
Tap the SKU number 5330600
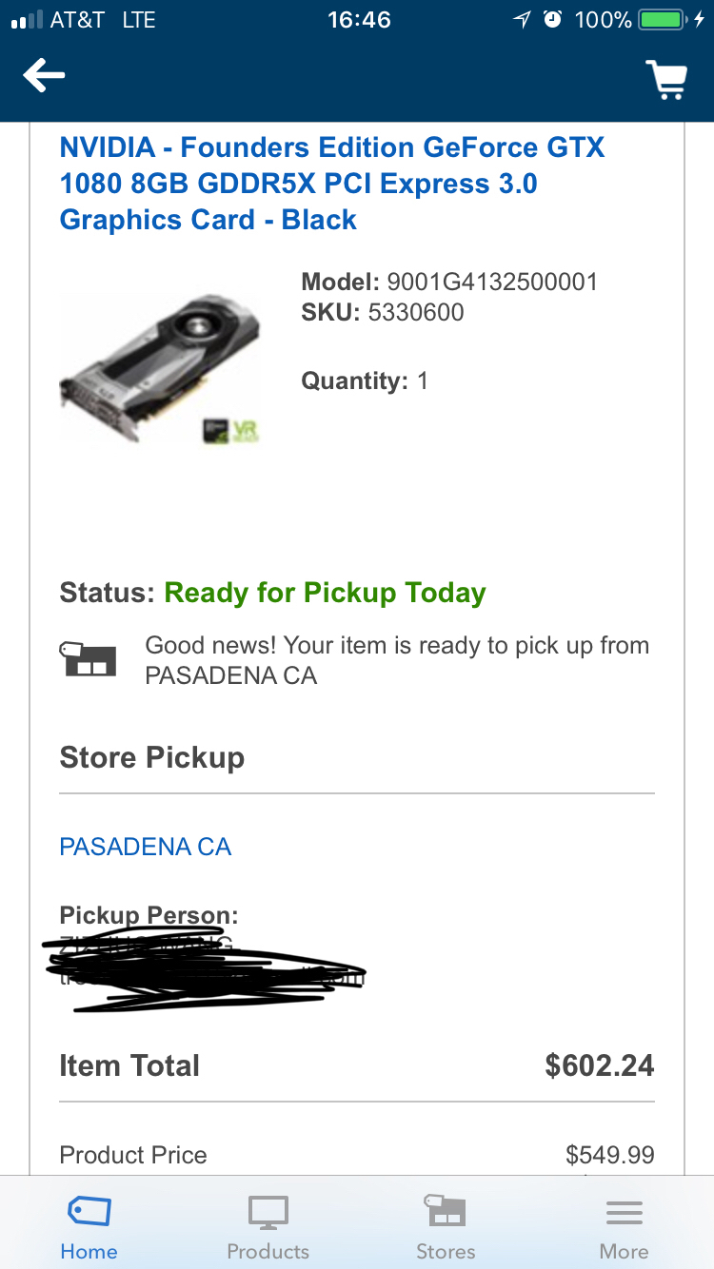tap(416, 312)
